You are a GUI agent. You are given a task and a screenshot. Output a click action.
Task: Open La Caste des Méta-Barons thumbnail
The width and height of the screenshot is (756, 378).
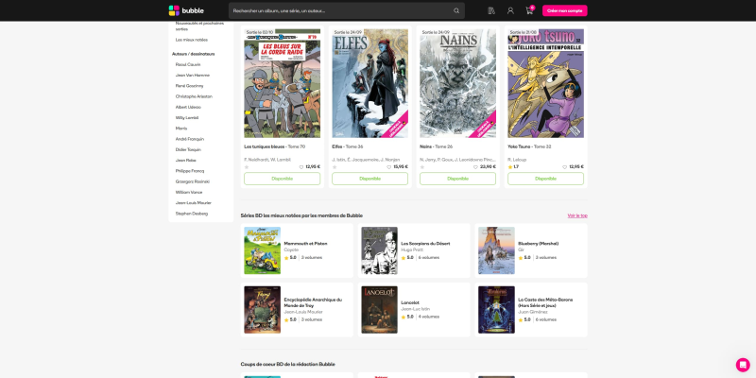(x=496, y=310)
